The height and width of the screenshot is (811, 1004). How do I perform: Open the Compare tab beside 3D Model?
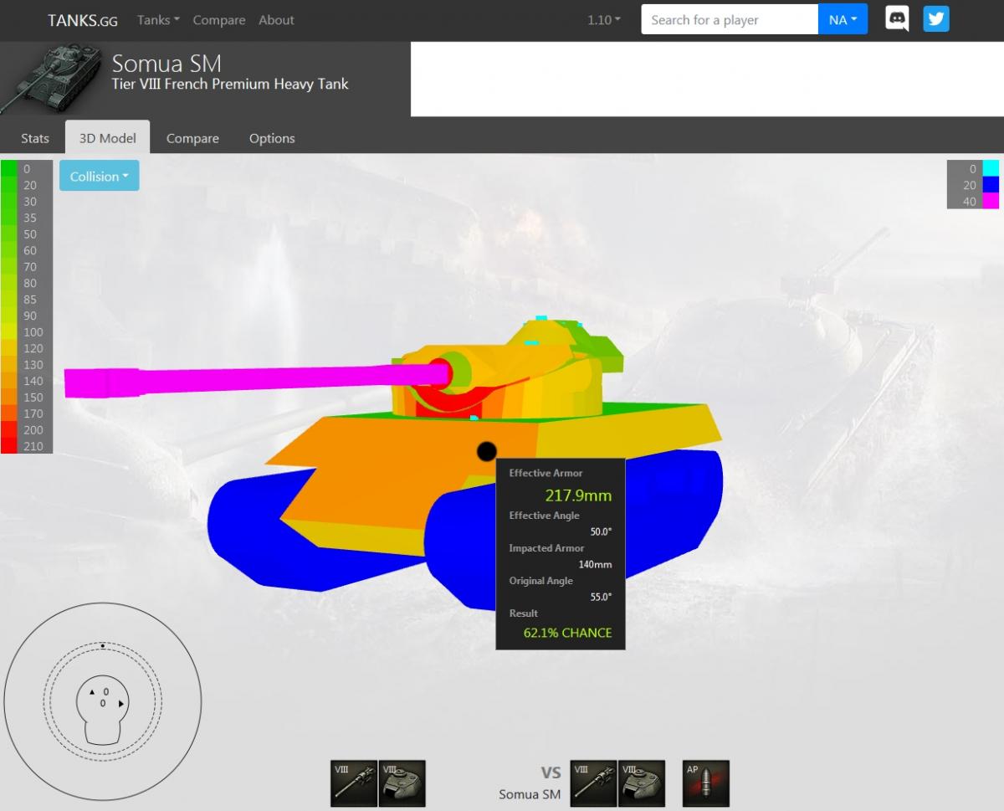tap(192, 138)
